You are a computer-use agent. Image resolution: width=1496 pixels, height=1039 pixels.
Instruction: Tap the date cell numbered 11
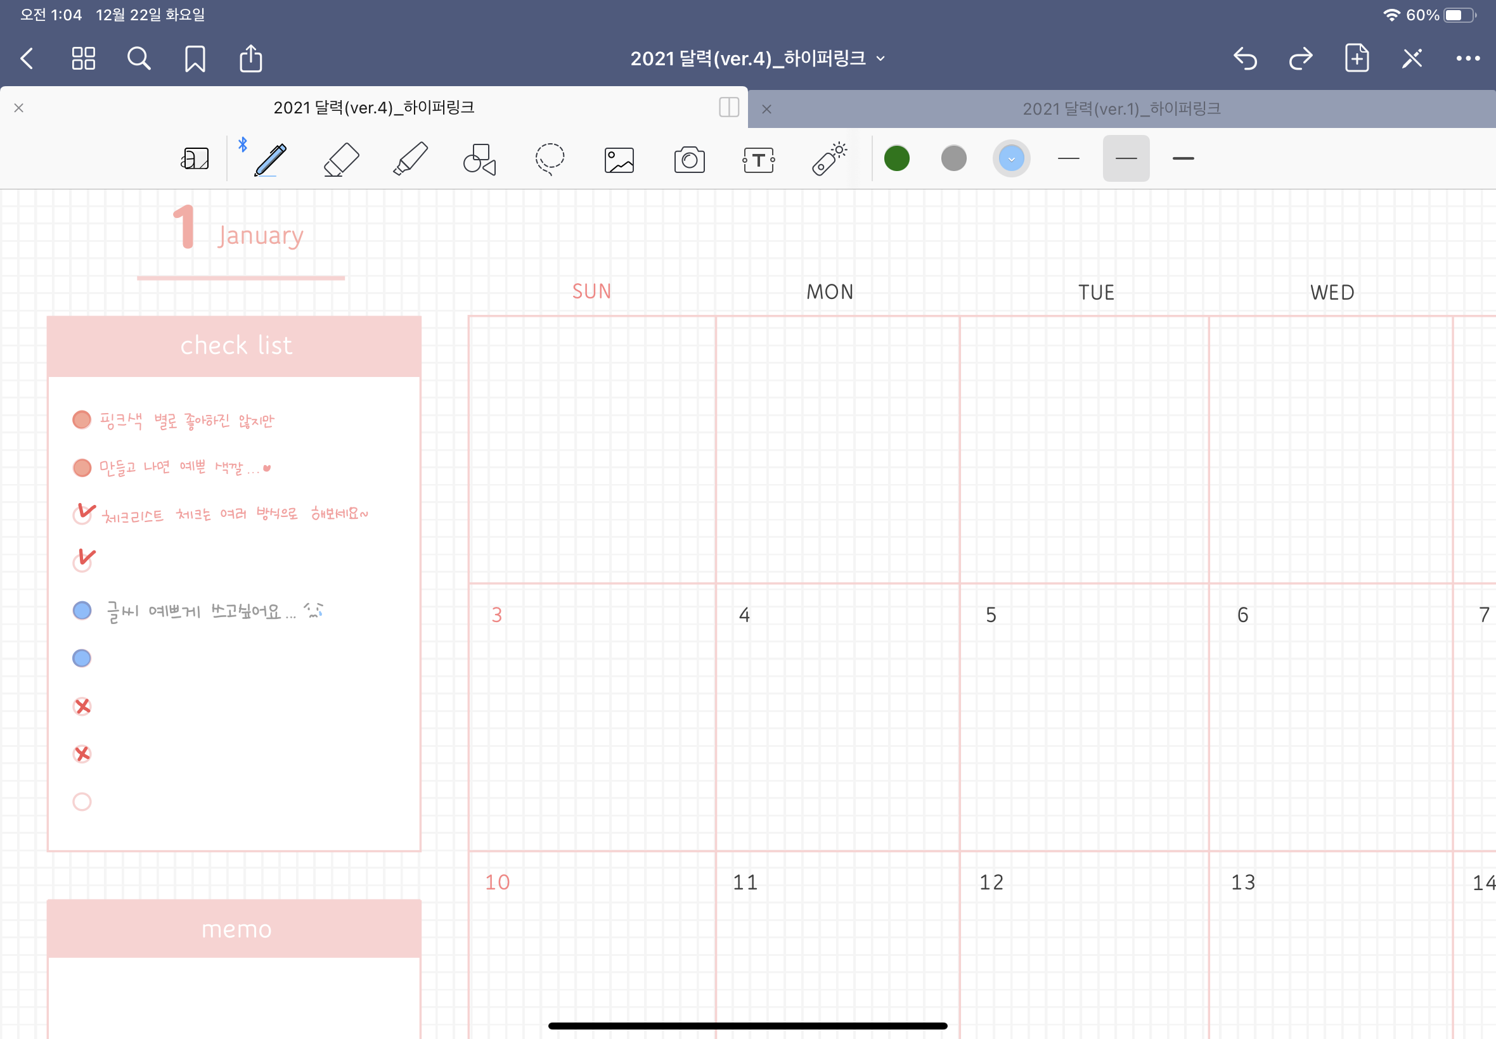[x=837, y=945]
